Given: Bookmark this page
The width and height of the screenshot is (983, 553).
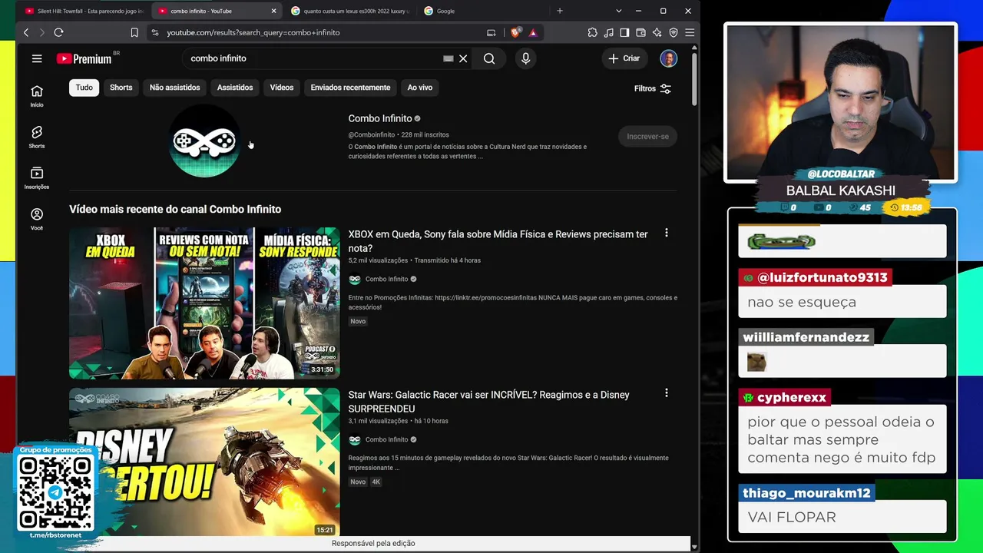Looking at the screenshot, I should [x=134, y=32].
